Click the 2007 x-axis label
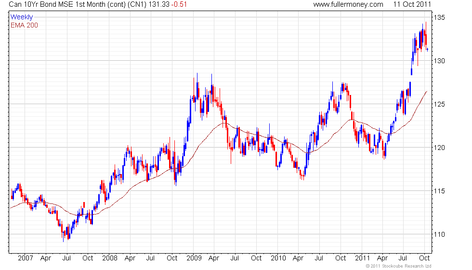The width and height of the screenshot is (472, 270). pos(25,258)
